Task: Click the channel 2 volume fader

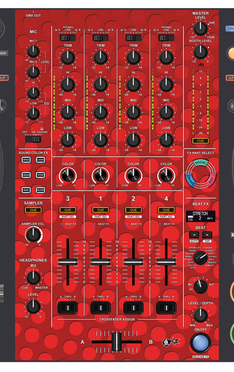Action: (134, 262)
